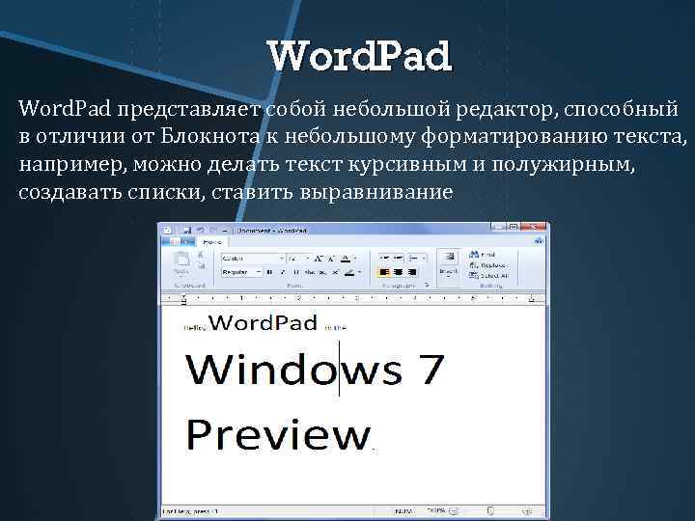The image size is (695, 521).
Task: Open the Regular font style combo box
Action: (x=241, y=272)
